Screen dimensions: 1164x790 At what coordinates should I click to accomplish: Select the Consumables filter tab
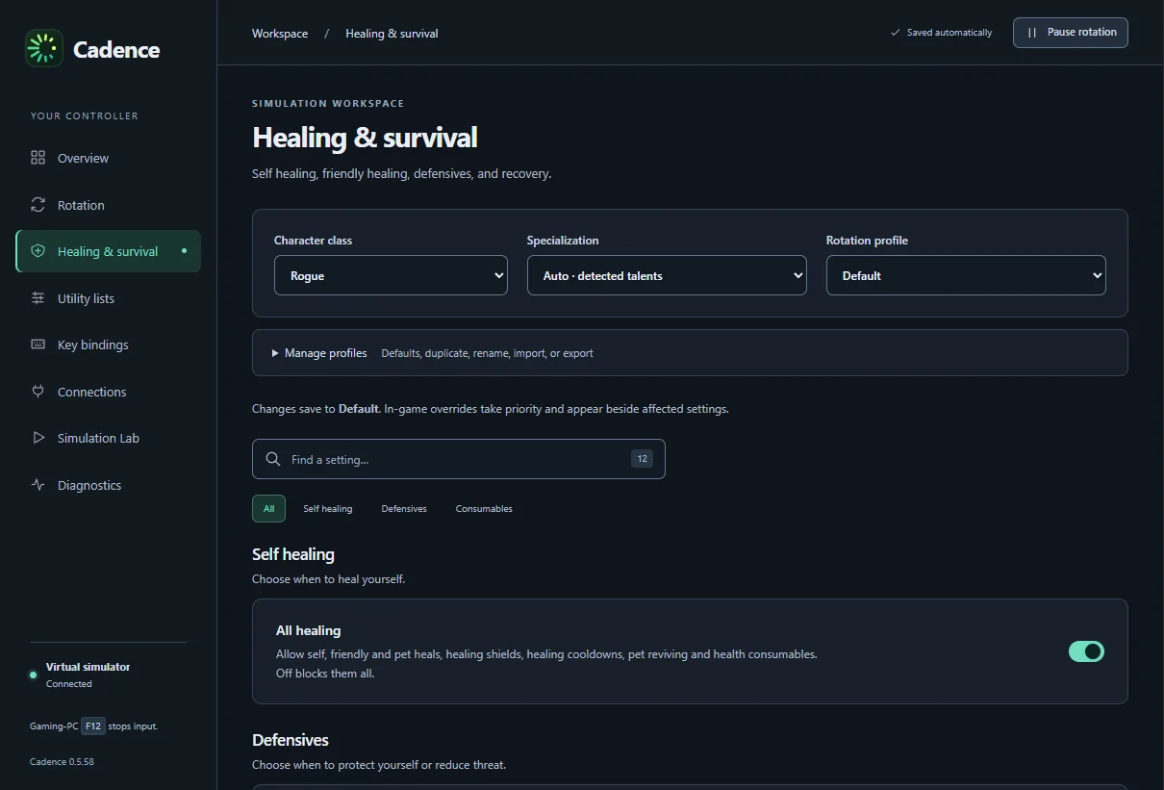click(484, 508)
